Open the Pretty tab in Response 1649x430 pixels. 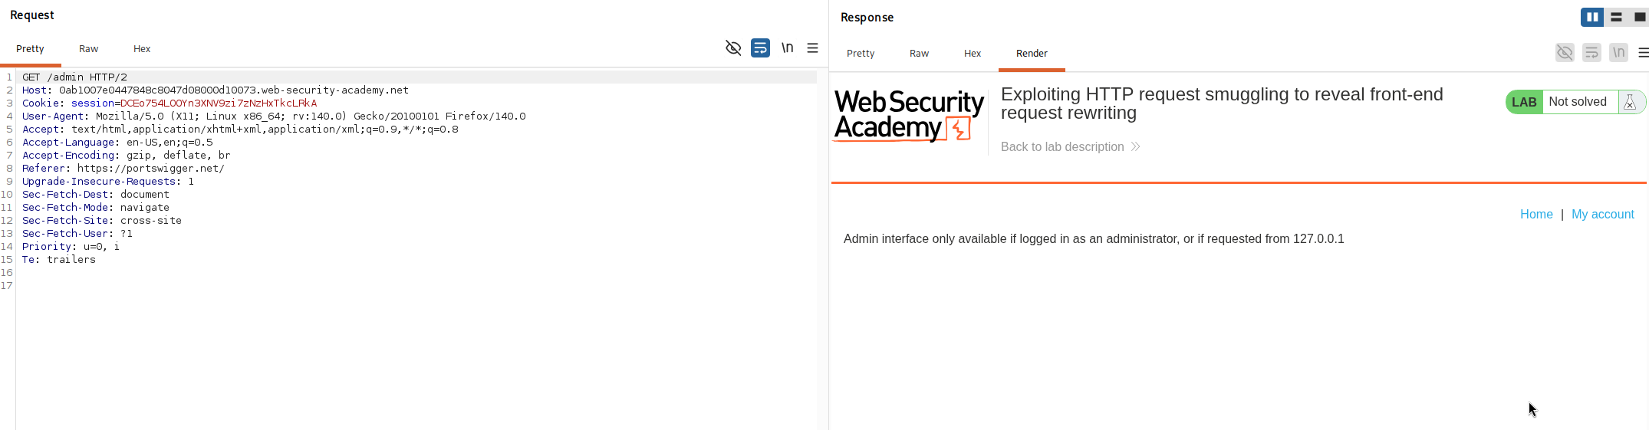861,53
